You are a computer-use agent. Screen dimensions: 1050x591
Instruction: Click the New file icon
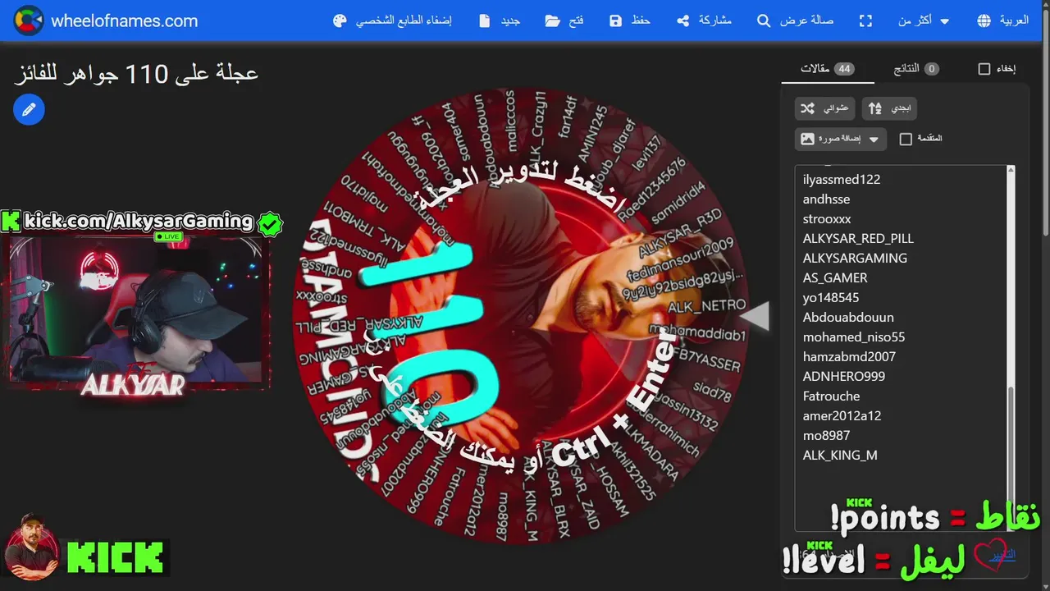pyautogui.click(x=485, y=21)
